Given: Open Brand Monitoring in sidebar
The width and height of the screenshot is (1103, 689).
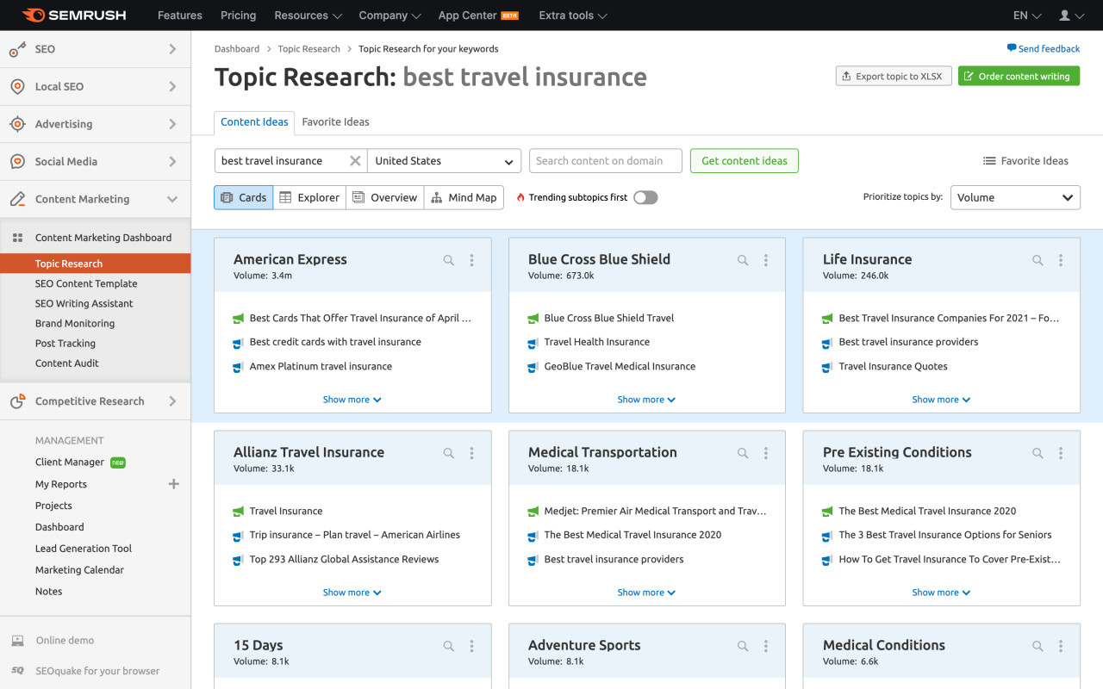Looking at the screenshot, I should 75,323.
